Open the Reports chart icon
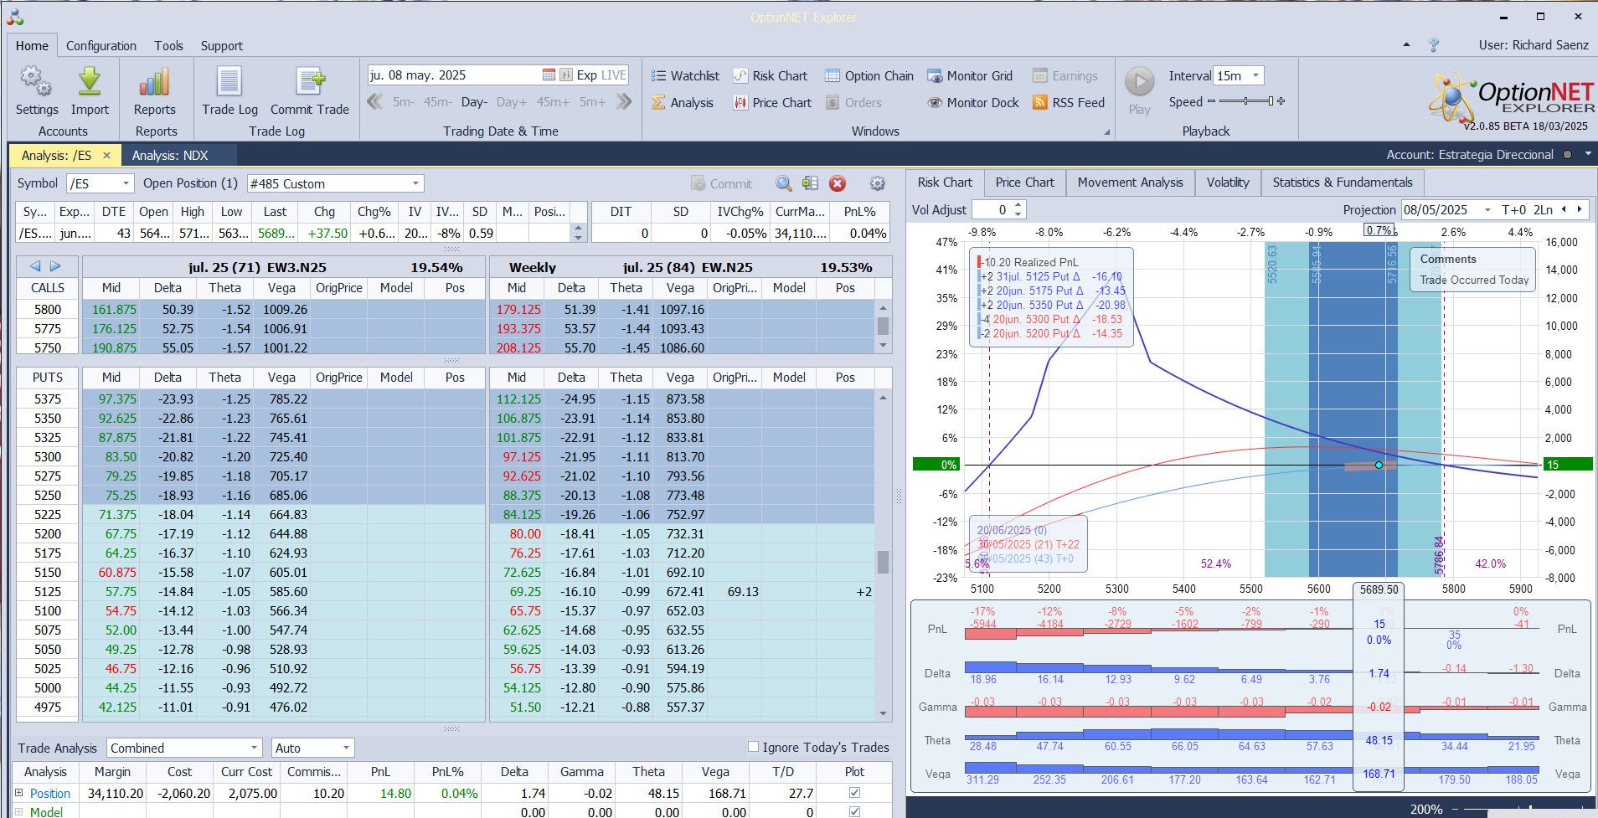This screenshot has width=1598, height=818. pyautogui.click(x=155, y=82)
